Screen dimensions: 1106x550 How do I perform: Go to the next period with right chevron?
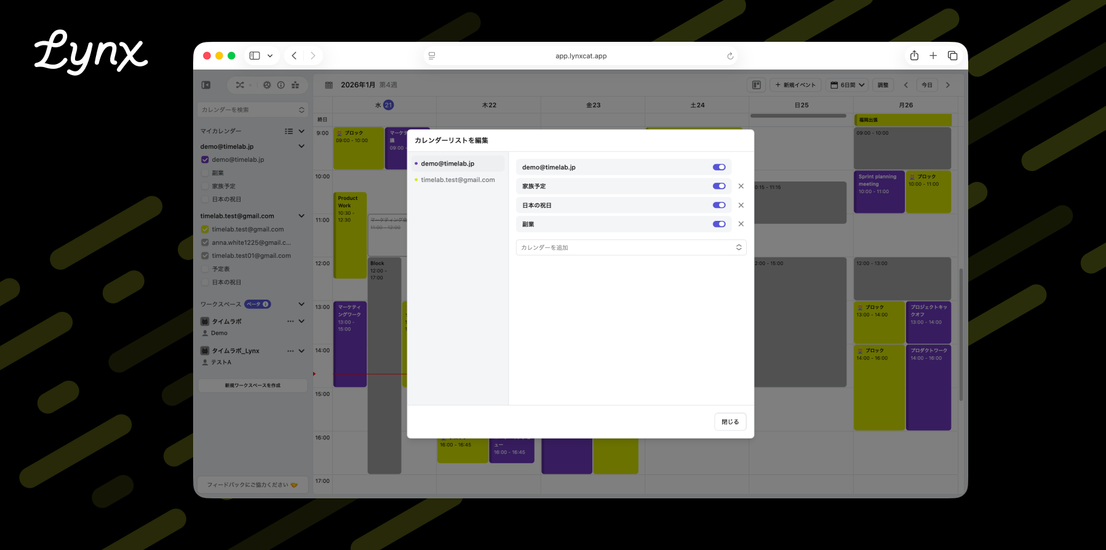point(948,85)
